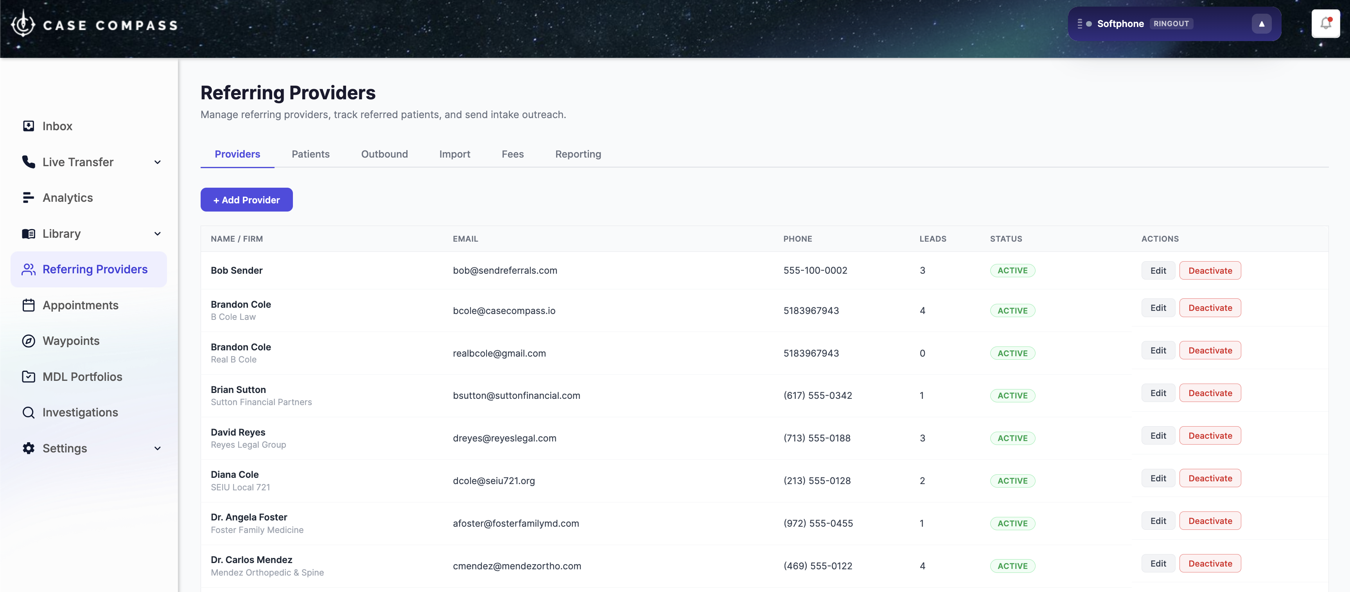The width and height of the screenshot is (1350, 592).
Task: Click the NAME / FIRM column header
Action: pos(237,239)
